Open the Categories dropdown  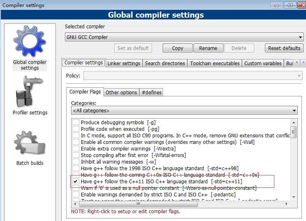[x=184, y=111]
